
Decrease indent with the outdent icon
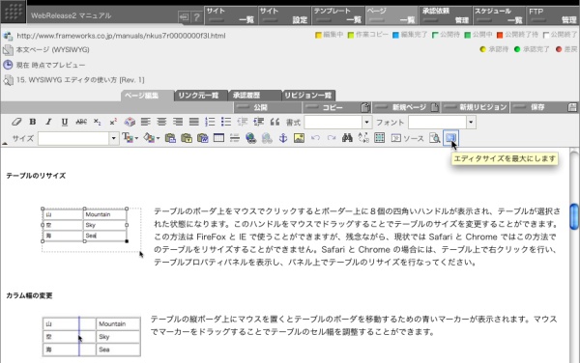(243, 122)
